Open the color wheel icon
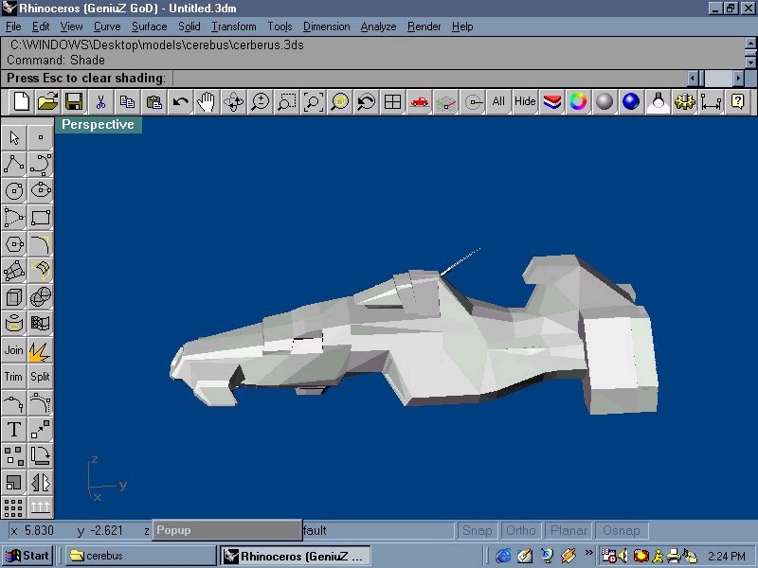The height and width of the screenshot is (568, 758). click(578, 101)
